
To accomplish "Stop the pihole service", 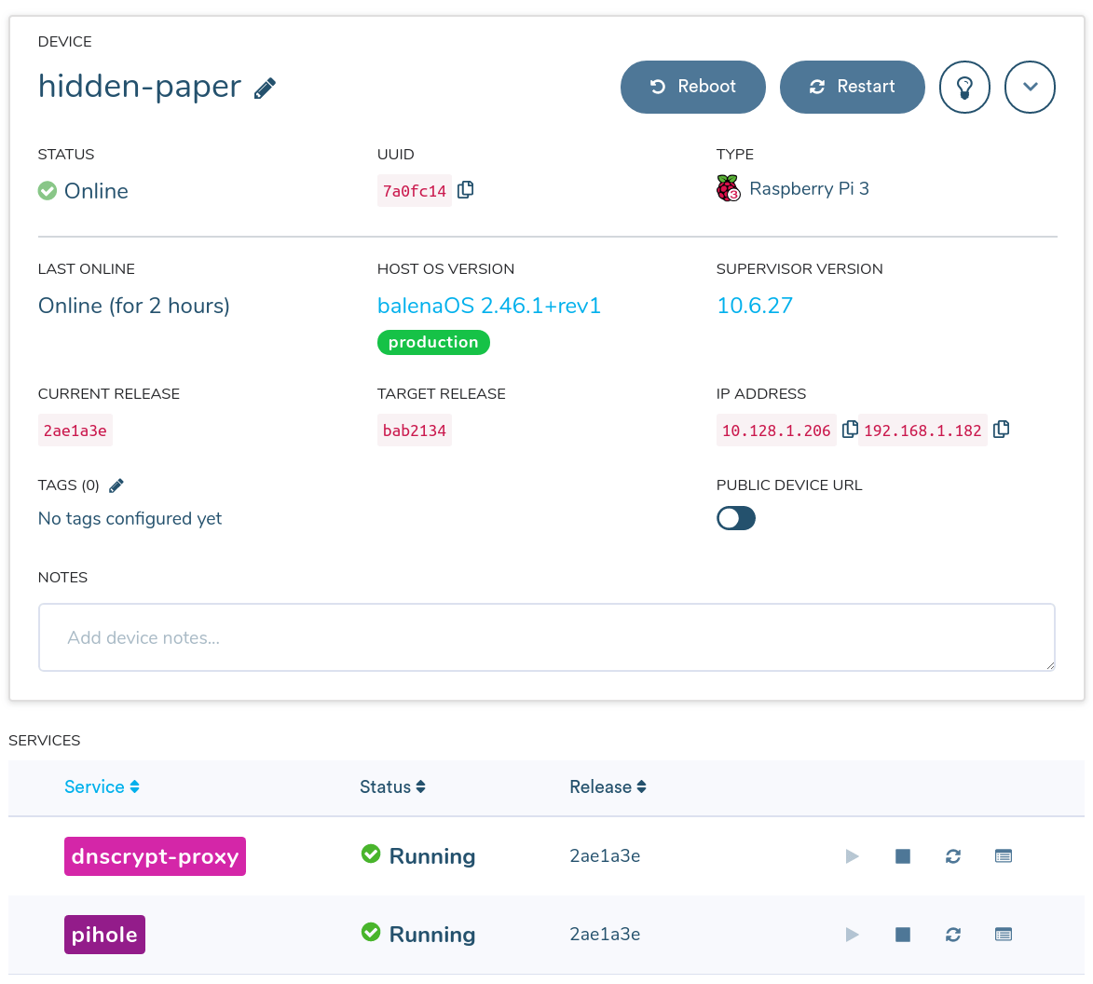I will tap(902, 935).
